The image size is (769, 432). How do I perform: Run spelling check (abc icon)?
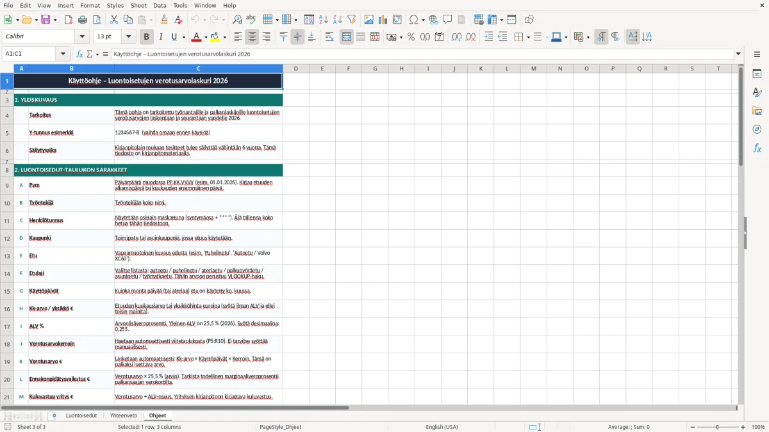click(251, 20)
